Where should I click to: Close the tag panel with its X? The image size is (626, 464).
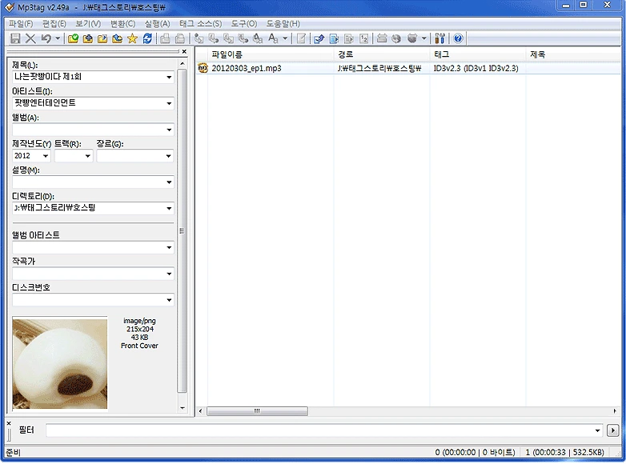pyautogui.click(x=184, y=51)
